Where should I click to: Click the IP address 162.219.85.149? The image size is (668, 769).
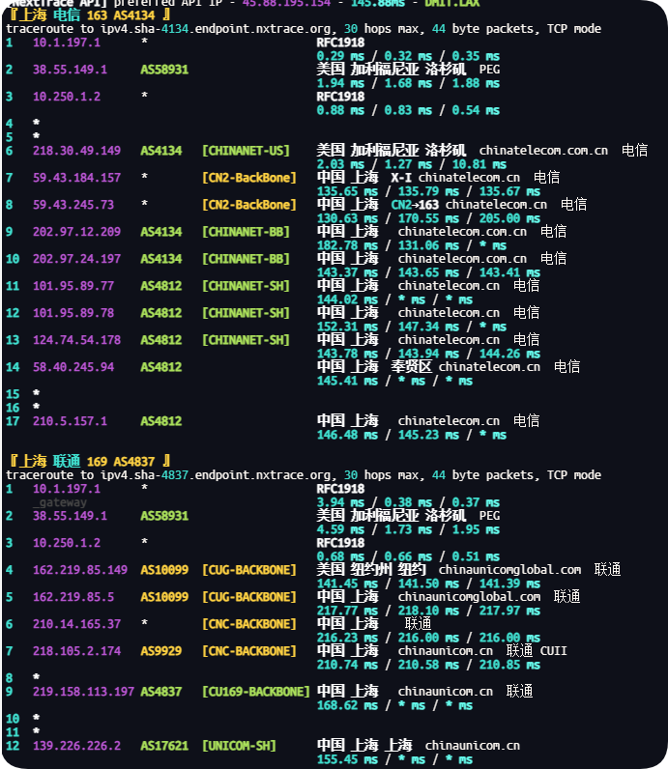(x=80, y=570)
